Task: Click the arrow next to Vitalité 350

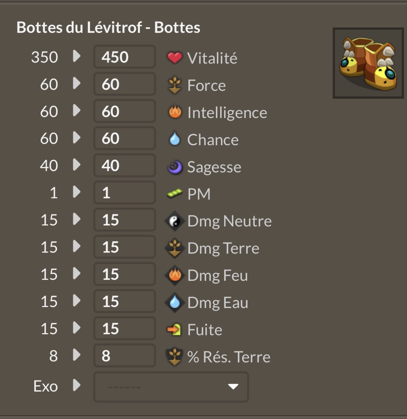Action: (x=76, y=56)
